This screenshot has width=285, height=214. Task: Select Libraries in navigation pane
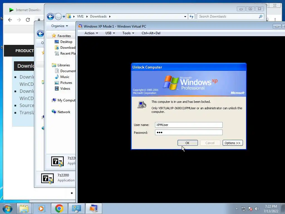[64, 65]
